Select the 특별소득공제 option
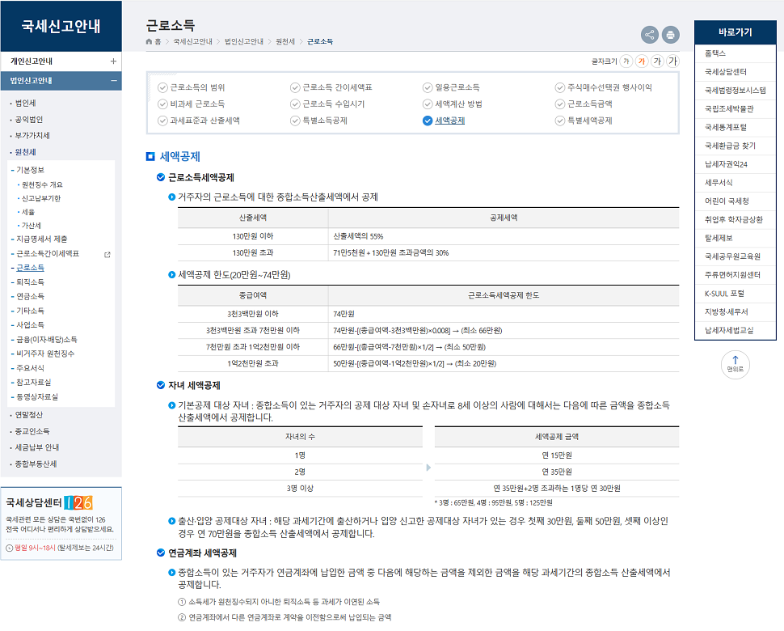The width and height of the screenshot is (784, 631). click(x=319, y=121)
